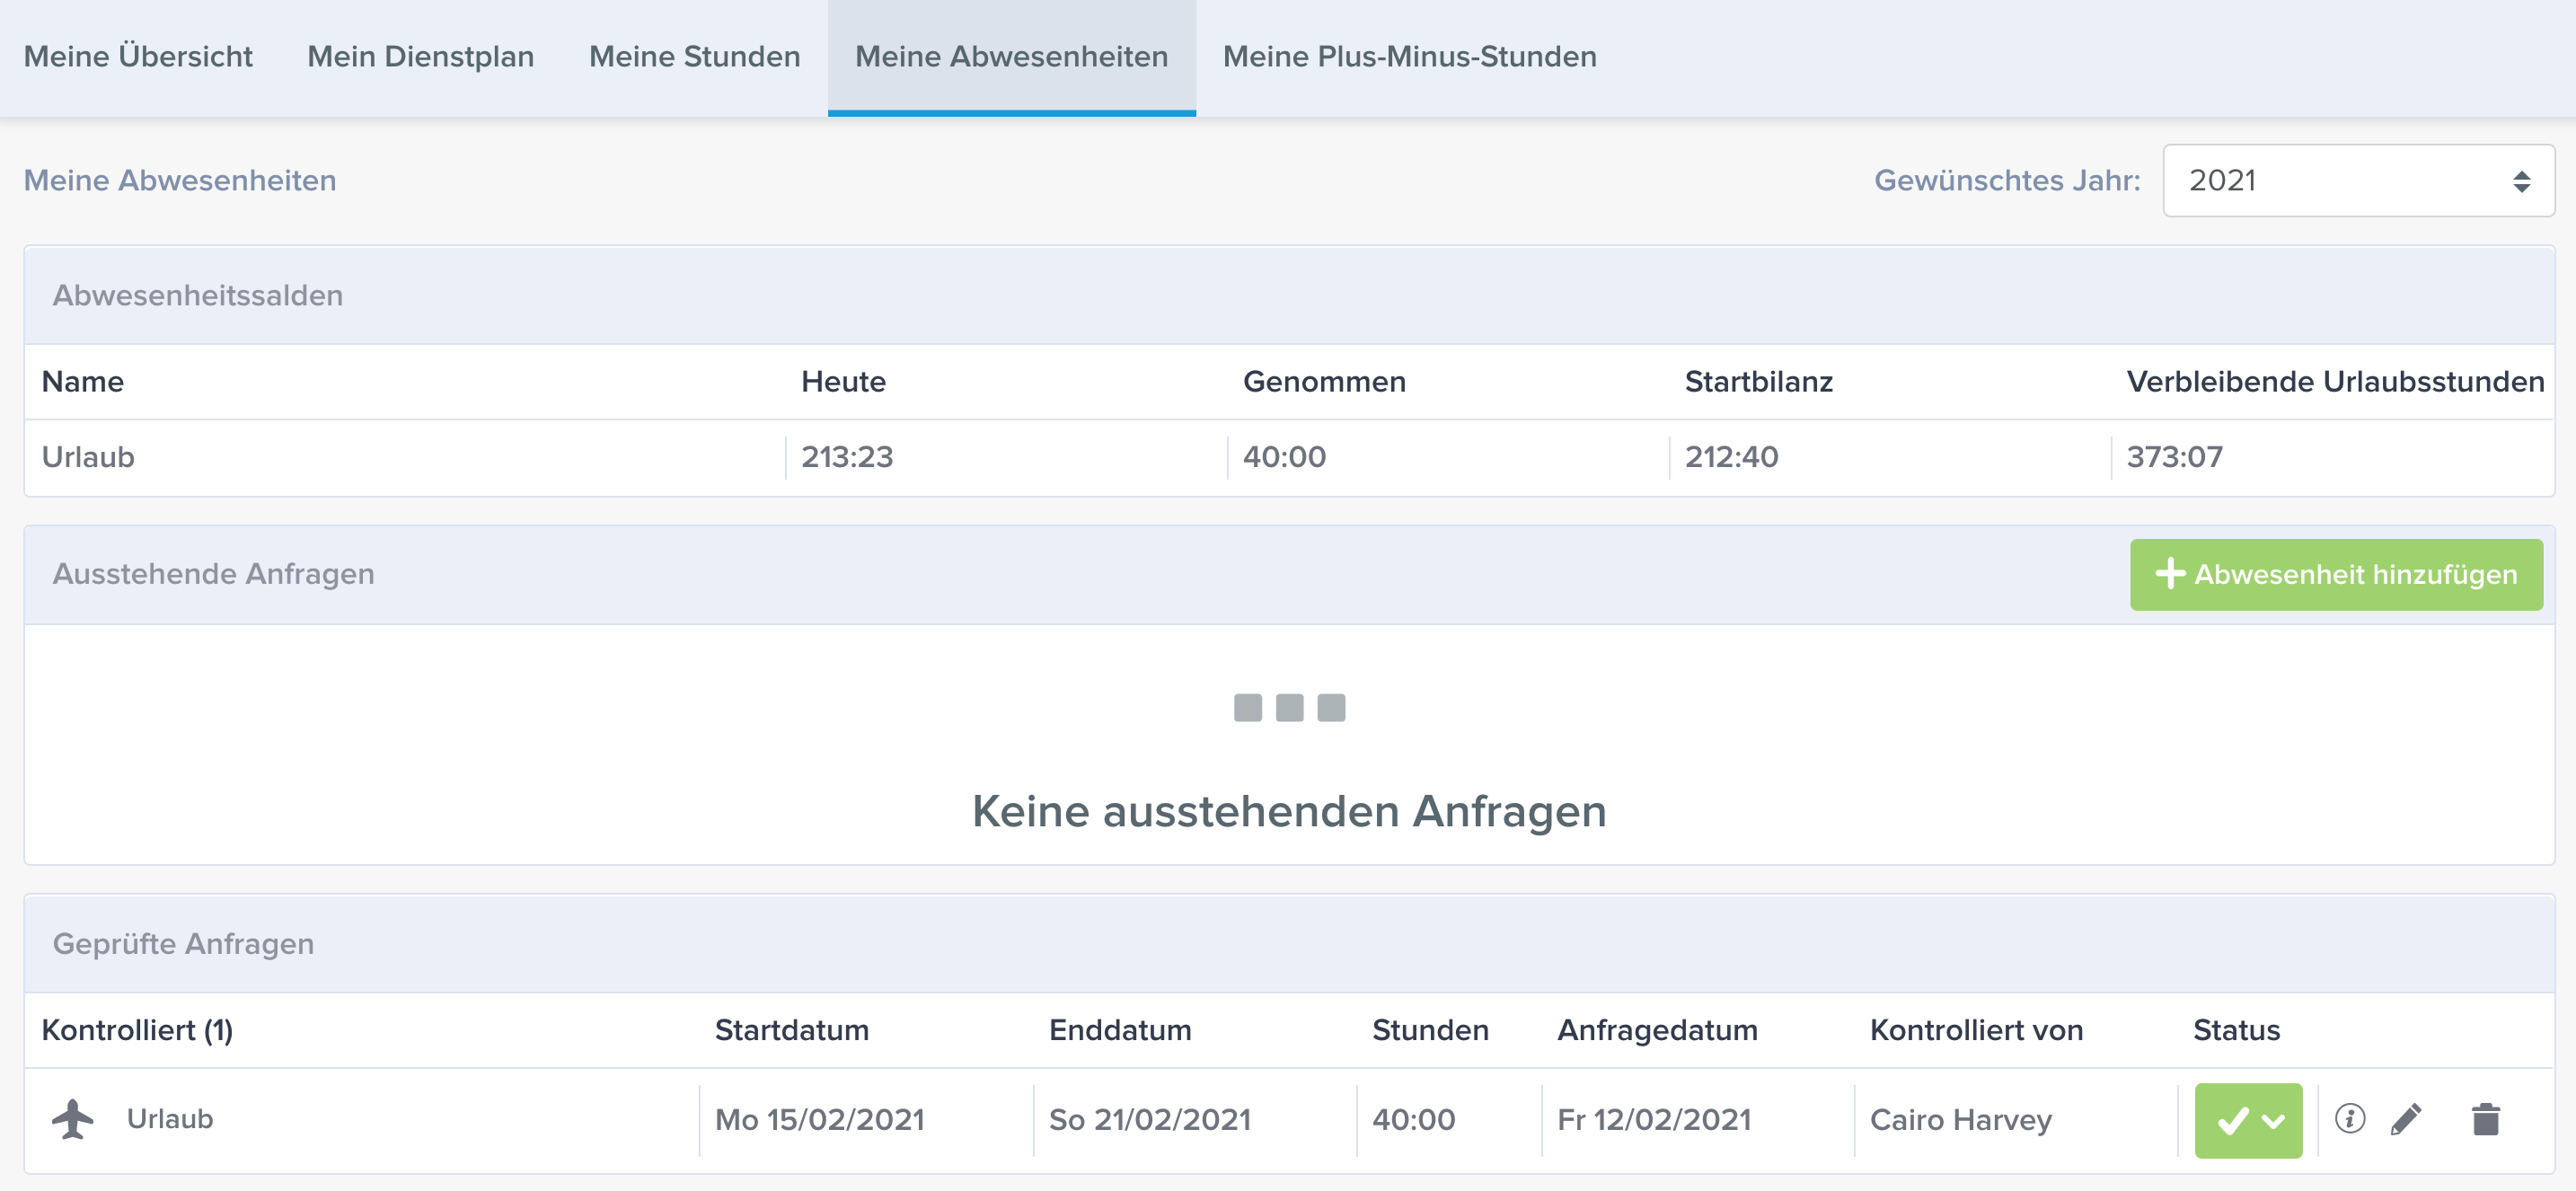Click start date Mo 15/02/2021

tap(819, 1119)
